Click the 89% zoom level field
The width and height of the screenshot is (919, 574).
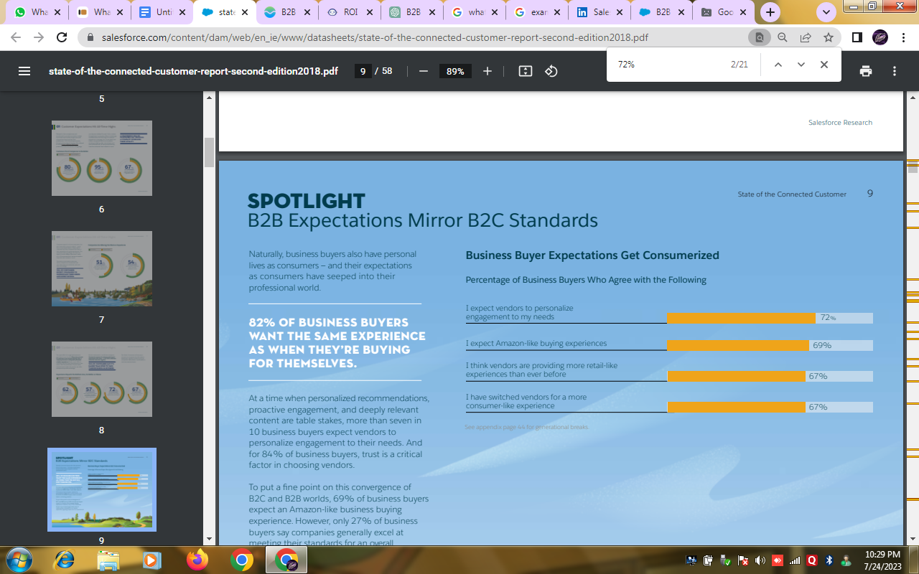tap(455, 71)
